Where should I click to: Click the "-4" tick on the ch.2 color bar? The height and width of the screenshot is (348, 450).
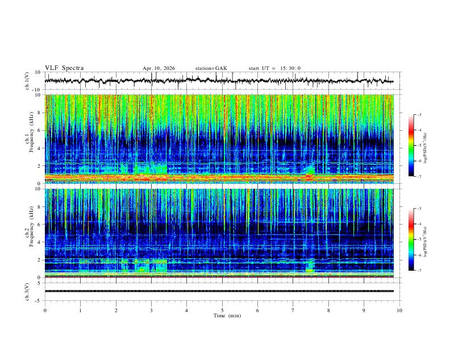tap(419, 224)
